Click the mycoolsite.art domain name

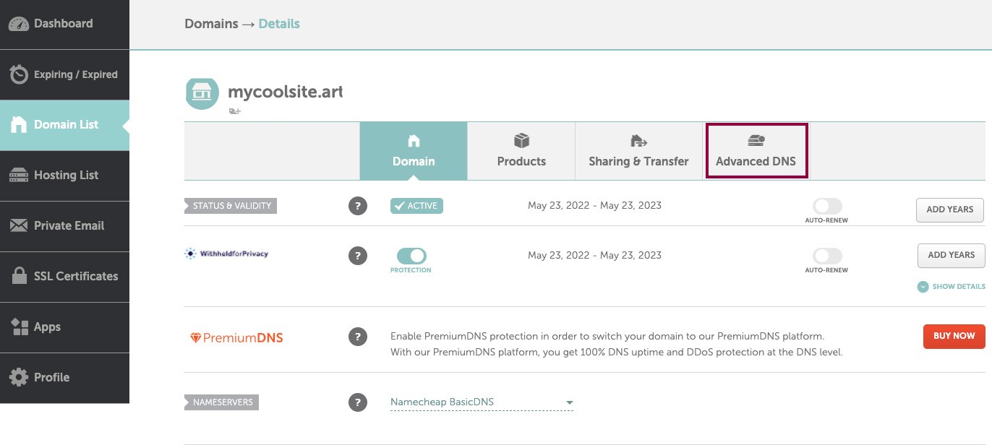coord(285,92)
